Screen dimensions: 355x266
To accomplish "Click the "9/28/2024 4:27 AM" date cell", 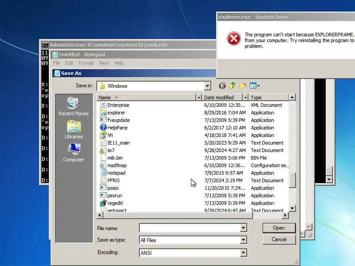I will pyautogui.click(x=225, y=150).
